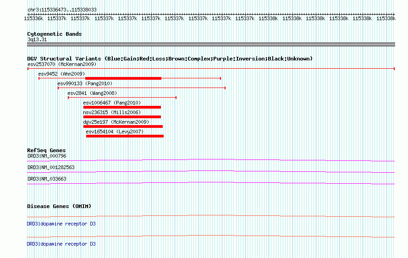Open the DRD3|NM_000796 RefSeq gene label

click(47, 156)
